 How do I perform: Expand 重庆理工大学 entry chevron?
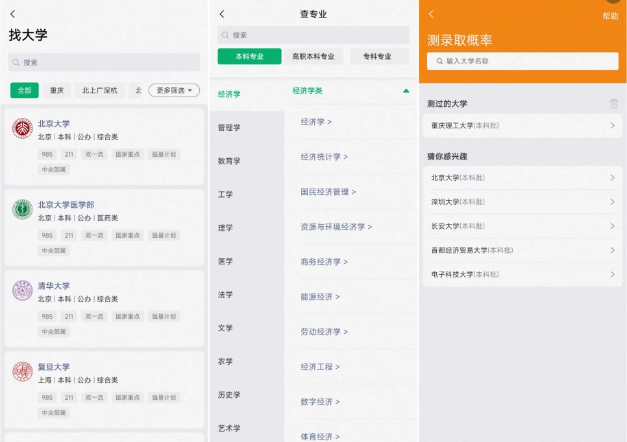tap(612, 126)
